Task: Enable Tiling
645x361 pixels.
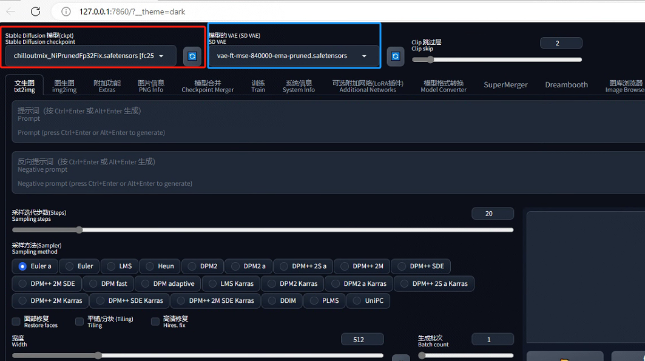Action: [79, 322]
